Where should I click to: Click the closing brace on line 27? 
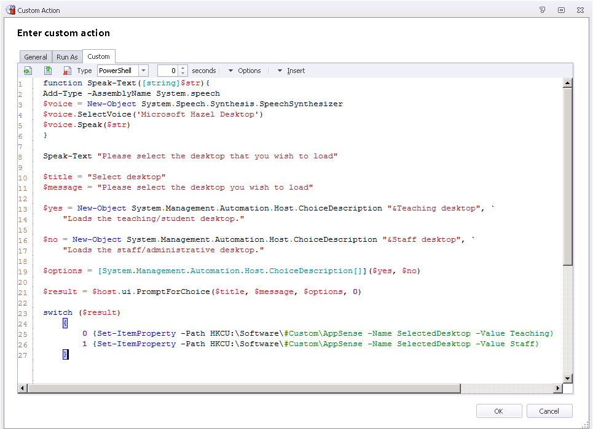click(65, 354)
